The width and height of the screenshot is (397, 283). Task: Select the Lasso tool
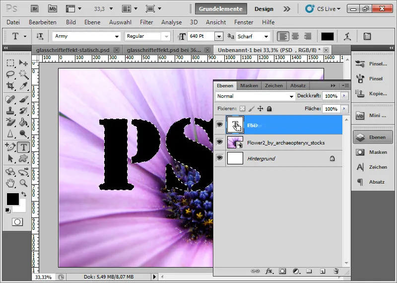point(10,74)
